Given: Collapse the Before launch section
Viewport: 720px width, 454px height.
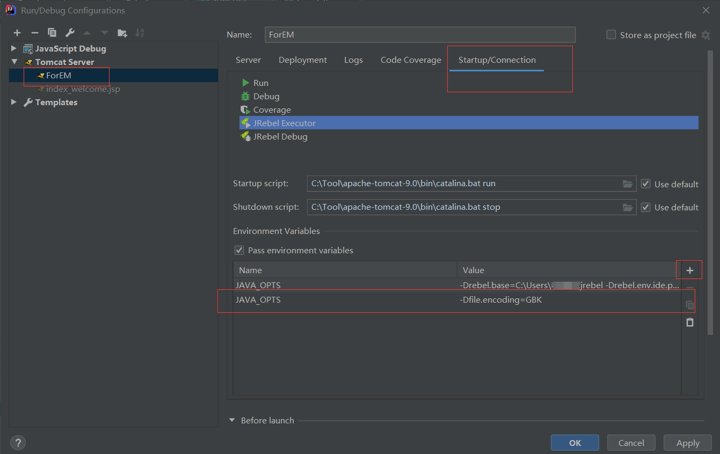Looking at the screenshot, I should pos(232,420).
